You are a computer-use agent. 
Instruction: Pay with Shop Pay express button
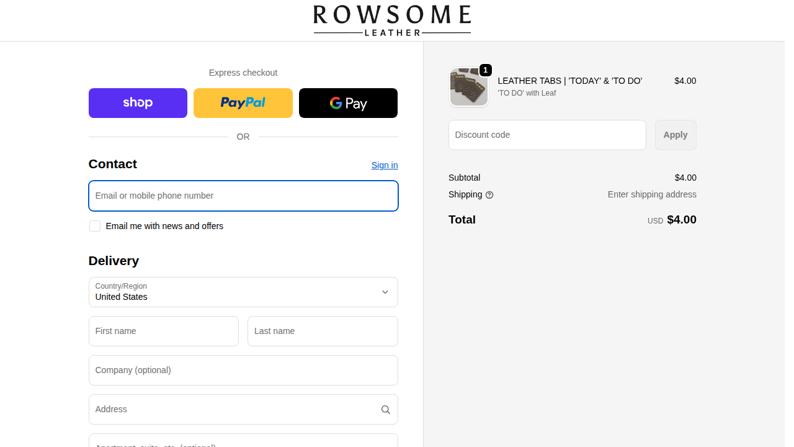tap(138, 103)
